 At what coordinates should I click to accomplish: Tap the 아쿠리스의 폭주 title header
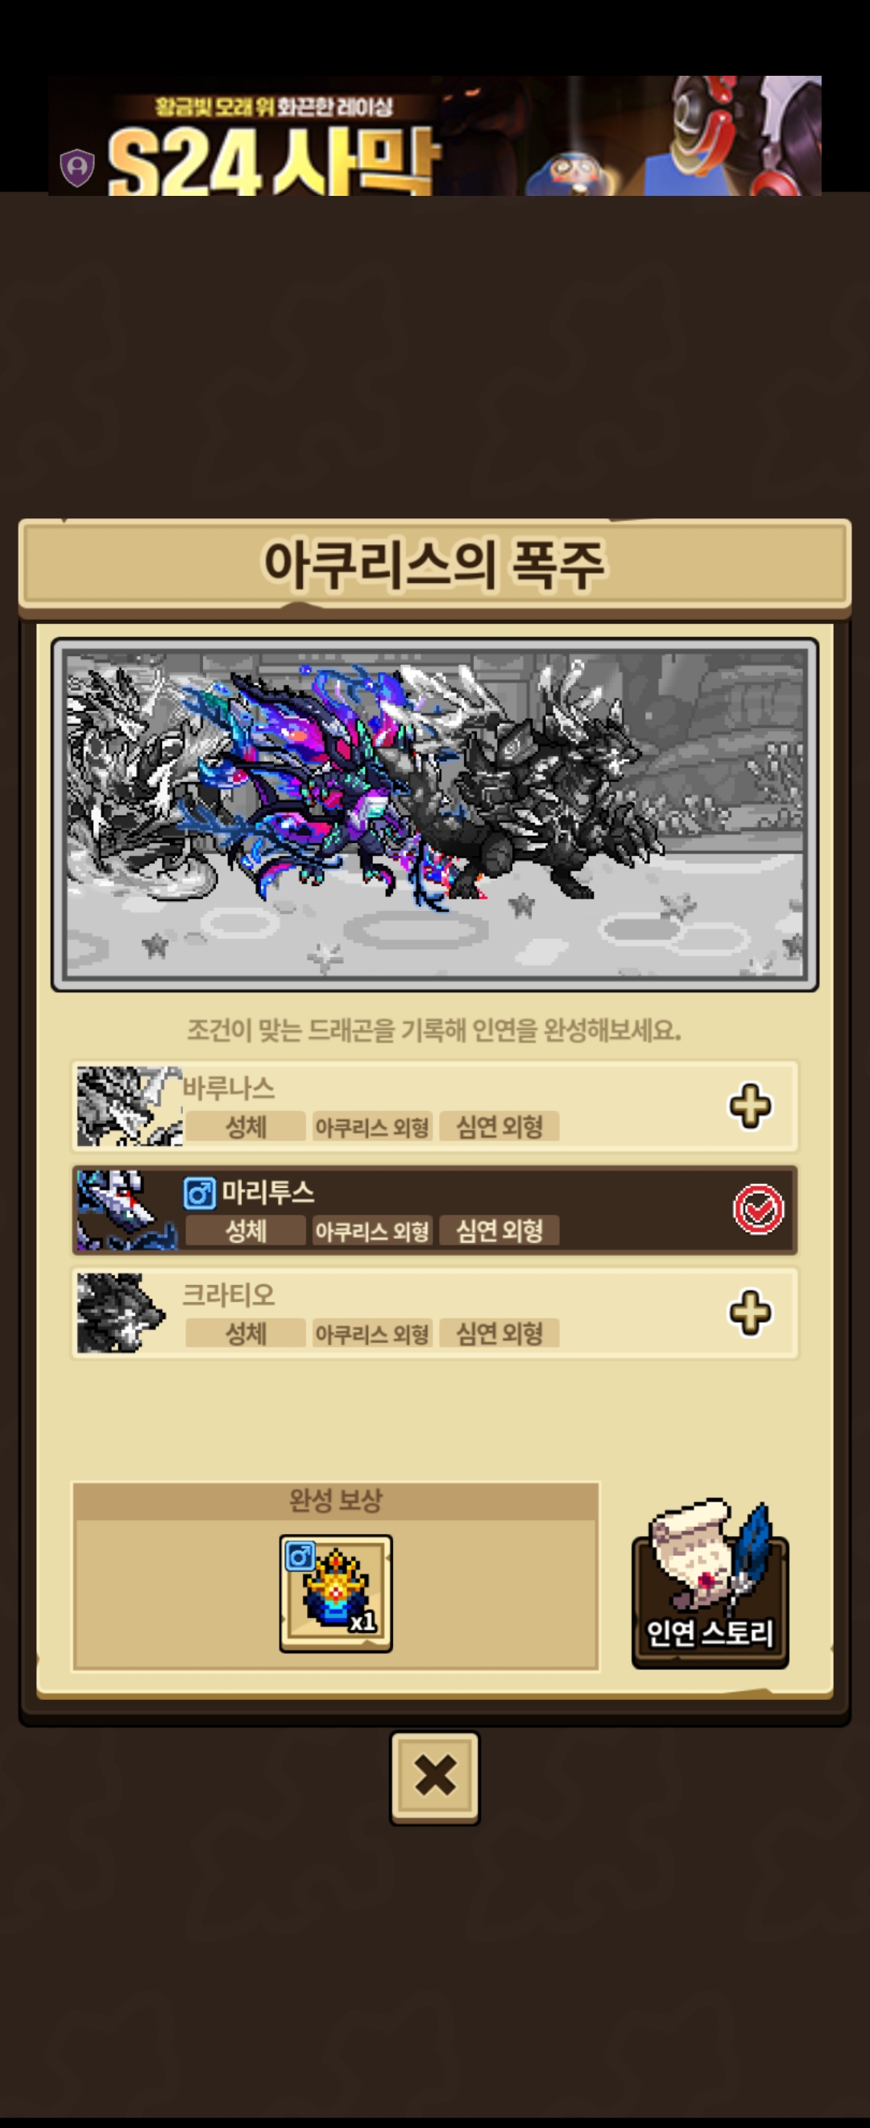point(435,564)
